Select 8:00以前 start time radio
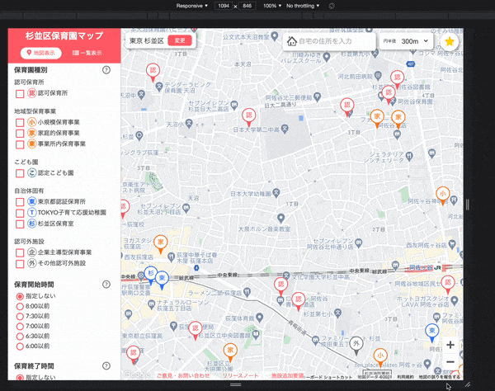 [20, 306]
